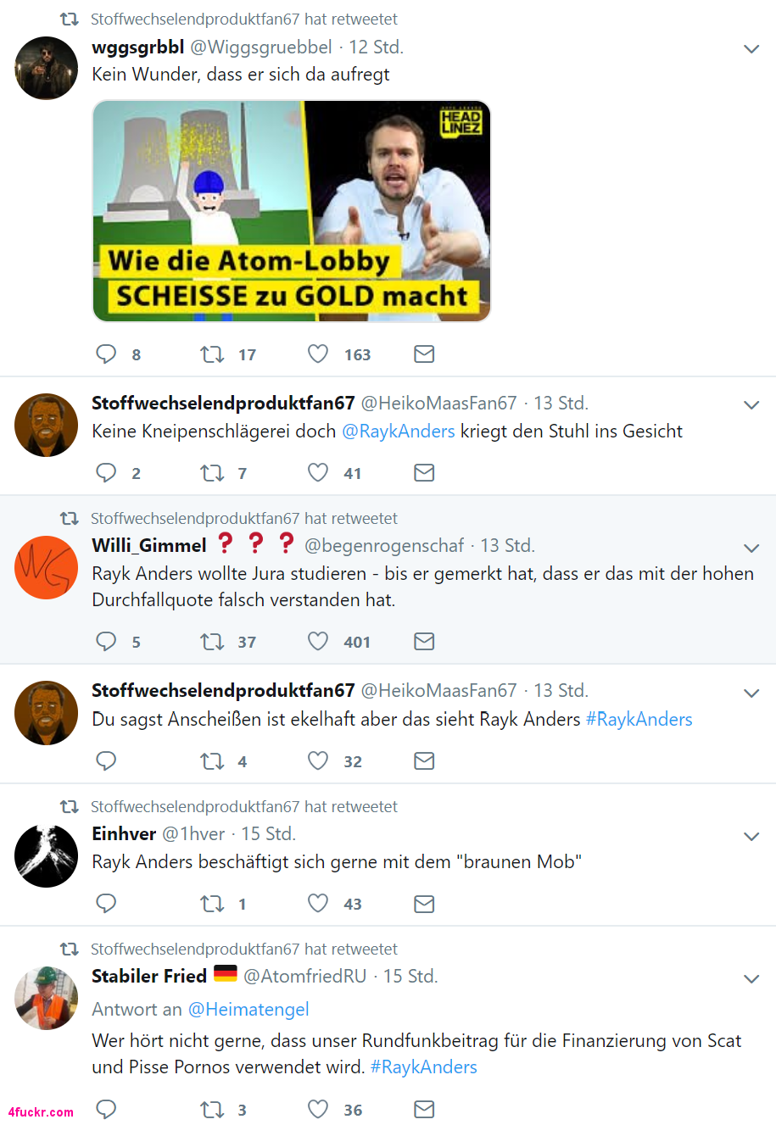
Task: Open the @RaykAnders mention link
Action: pyautogui.click(x=399, y=431)
